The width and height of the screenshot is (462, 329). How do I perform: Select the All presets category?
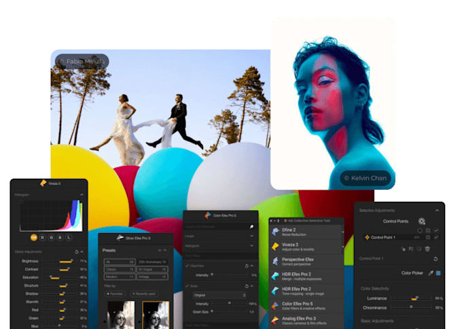[120, 262]
